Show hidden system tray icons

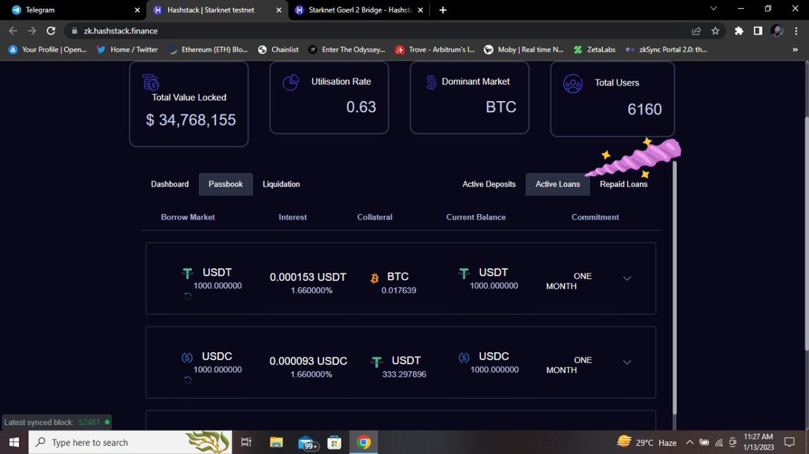pos(690,443)
